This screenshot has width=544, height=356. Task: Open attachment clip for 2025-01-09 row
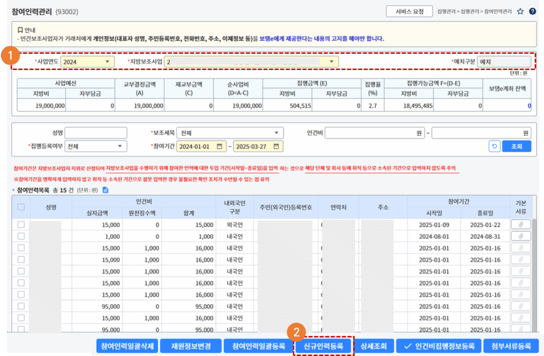(x=521, y=224)
